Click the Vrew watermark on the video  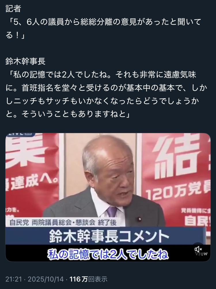[201, 254]
